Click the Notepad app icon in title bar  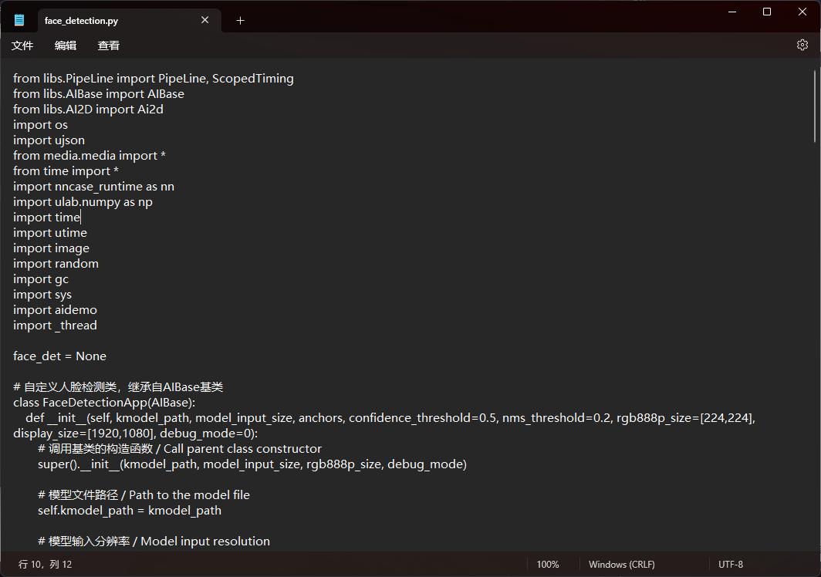[19, 20]
